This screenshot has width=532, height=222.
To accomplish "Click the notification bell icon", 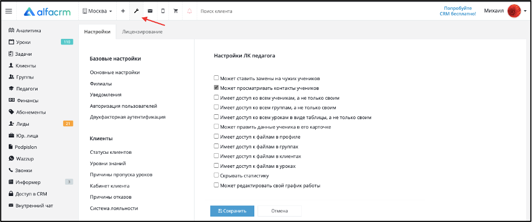I will [189, 11].
